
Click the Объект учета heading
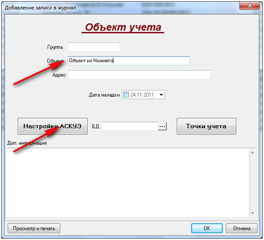tap(123, 27)
